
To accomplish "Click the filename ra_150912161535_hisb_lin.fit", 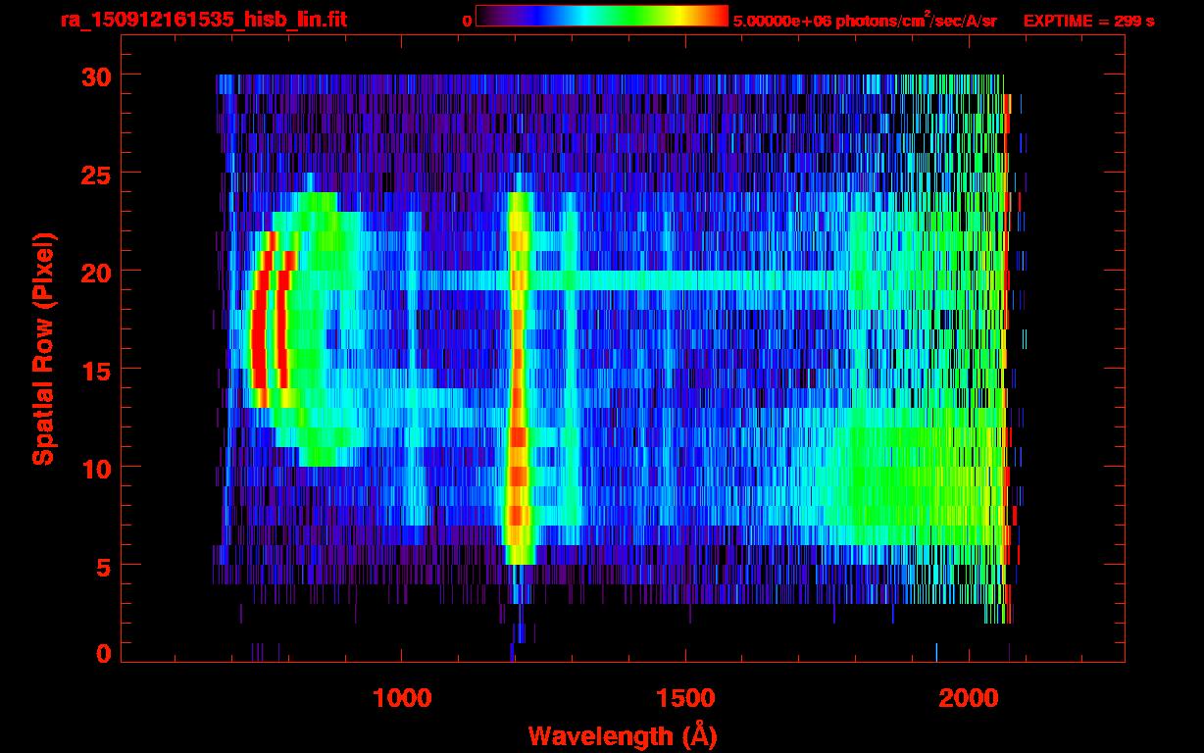I will tap(203, 20).
